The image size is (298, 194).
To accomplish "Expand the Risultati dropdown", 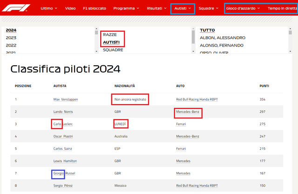I will 156,8.
